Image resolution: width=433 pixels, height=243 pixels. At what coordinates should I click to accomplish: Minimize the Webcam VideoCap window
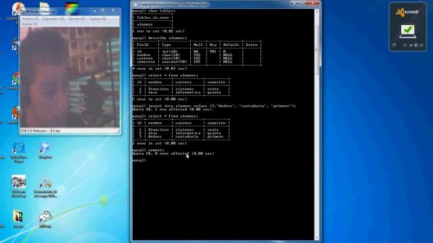[95, 11]
